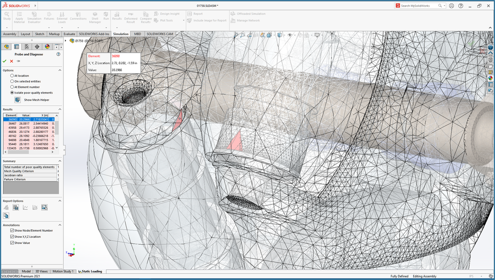The image size is (495, 280).
Task: Expand SOLIDWORKS menu arrow next to logo
Action: coord(35,6)
